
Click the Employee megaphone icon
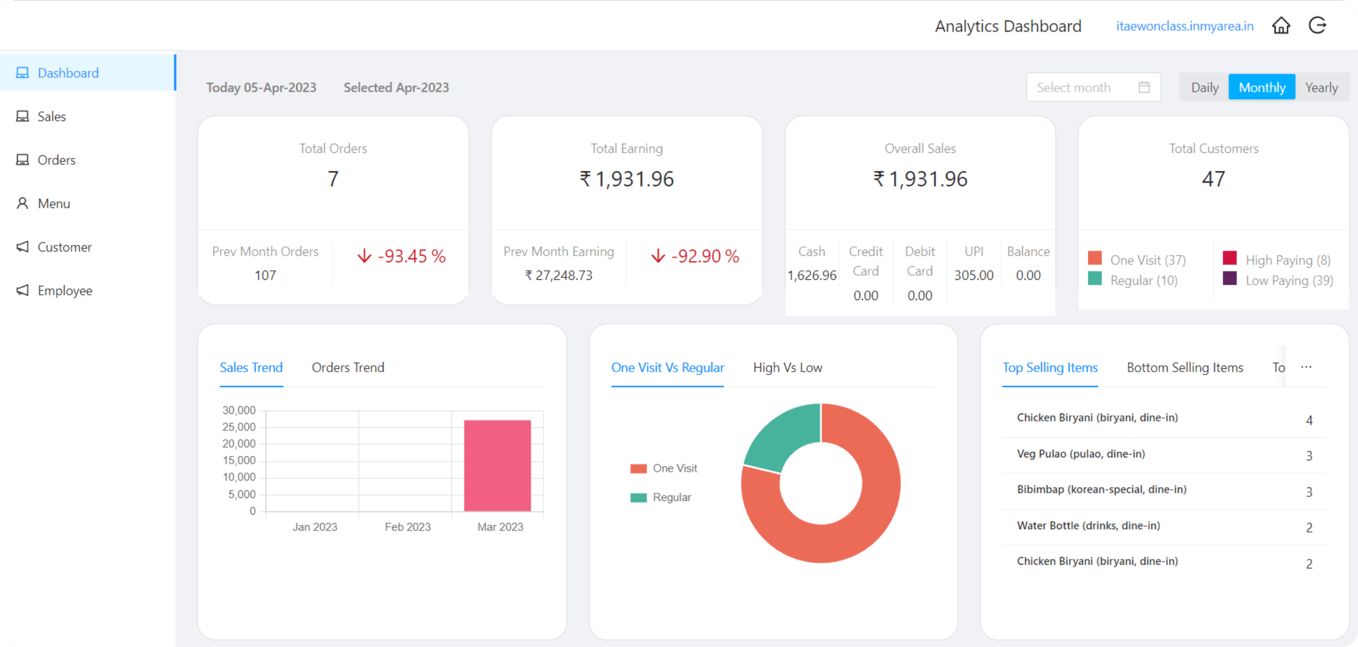point(22,290)
